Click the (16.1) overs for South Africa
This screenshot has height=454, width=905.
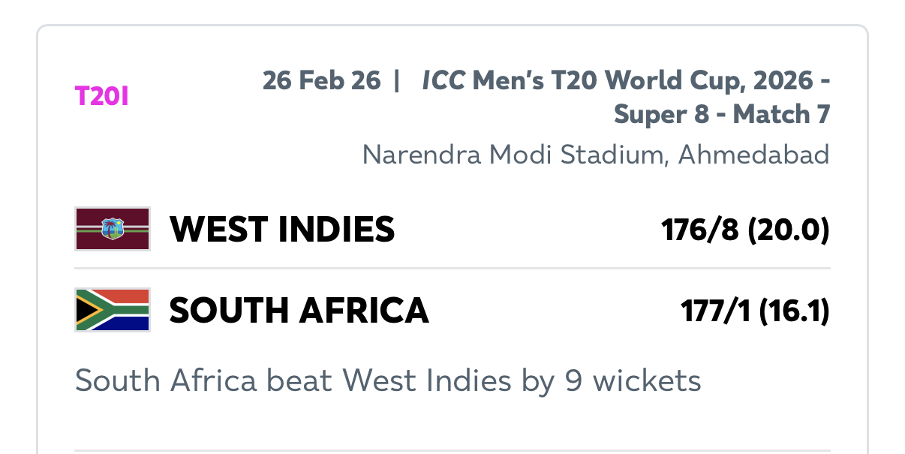pyautogui.click(x=794, y=311)
